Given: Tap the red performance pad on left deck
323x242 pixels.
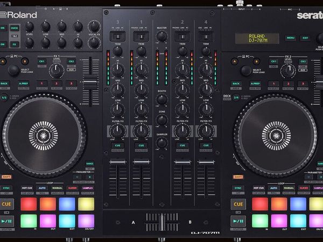Looking at the screenshot, I should 29,204.
